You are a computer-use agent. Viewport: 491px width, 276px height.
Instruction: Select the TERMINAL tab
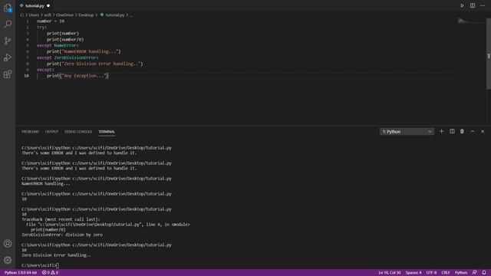coord(107,132)
